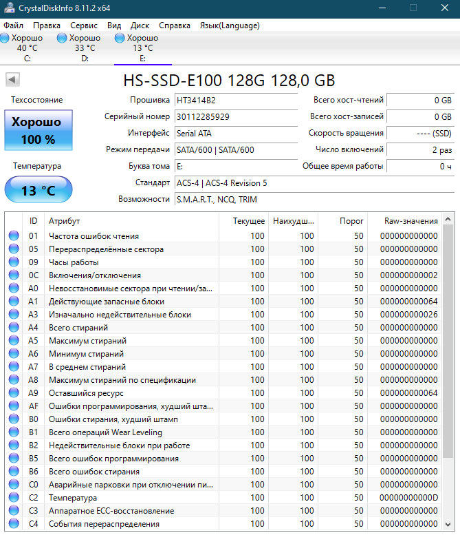460x535 pixels.
Task: Switch to drive C: at 40 °C
Action: (x=28, y=48)
